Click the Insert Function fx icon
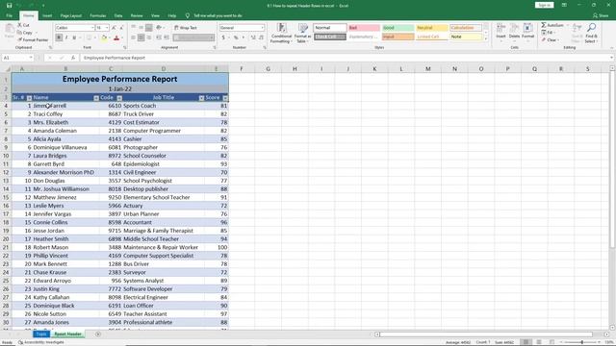This screenshot has height=346, width=616. [73, 58]
